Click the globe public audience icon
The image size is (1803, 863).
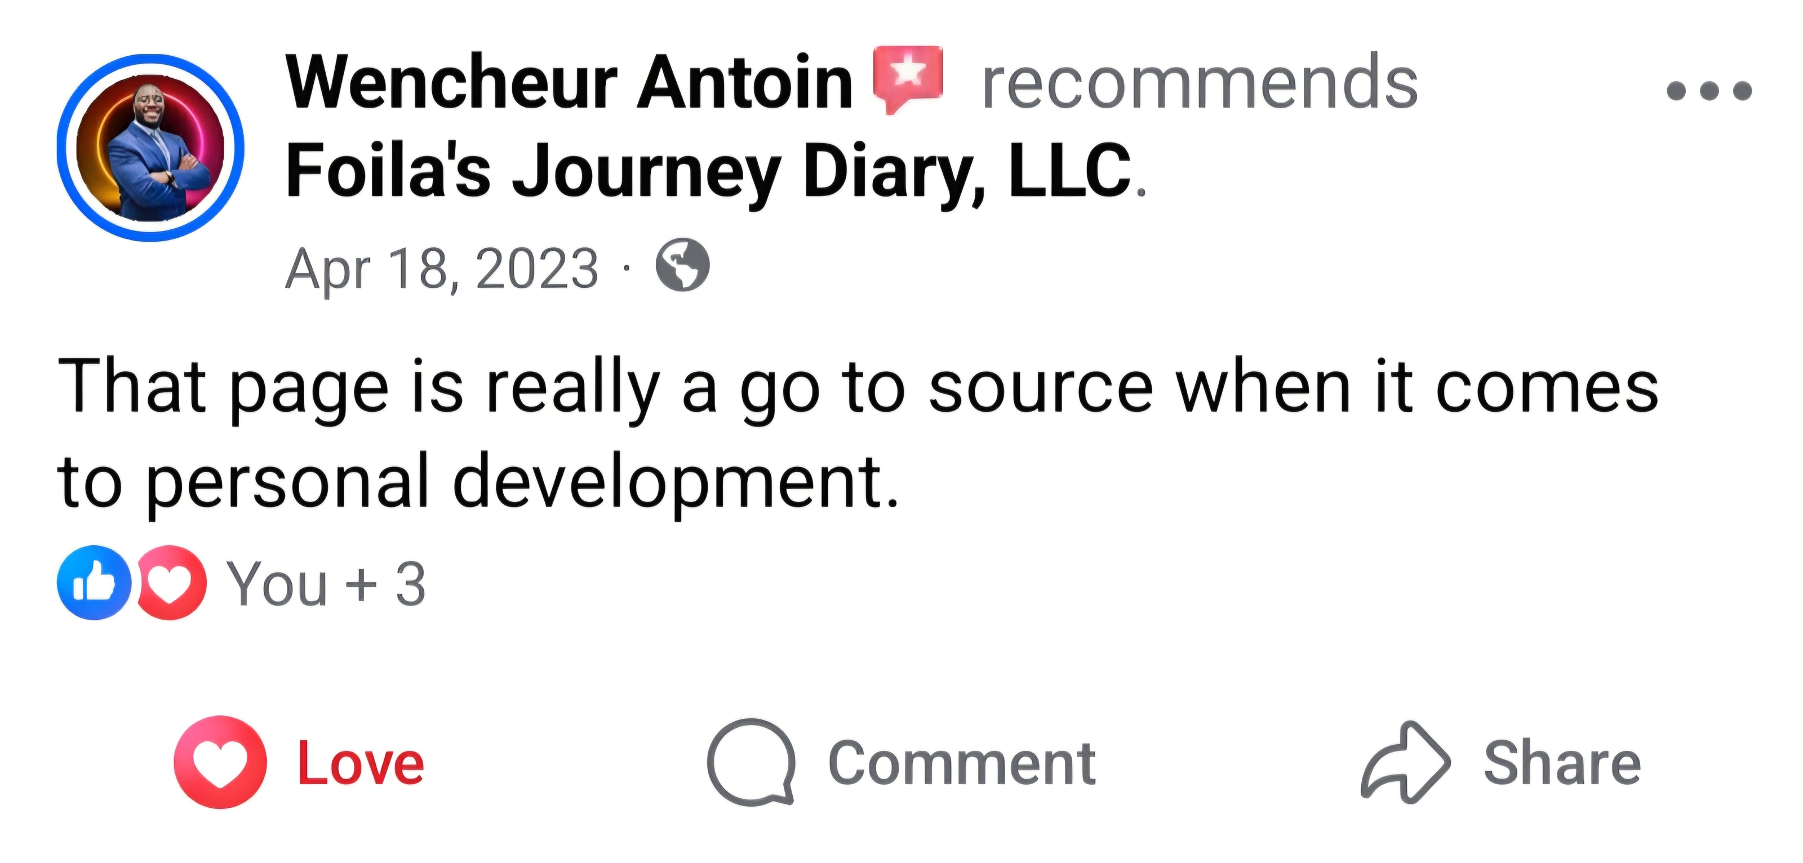pyautogui.click(x=682, y=265)
